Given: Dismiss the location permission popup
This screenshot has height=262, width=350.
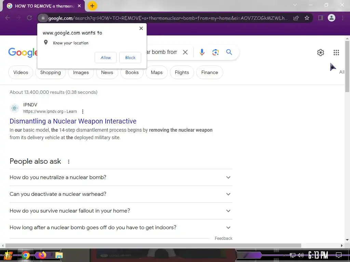Looking at the screenshot, I should pyautogui.click(x=141, y=28).
